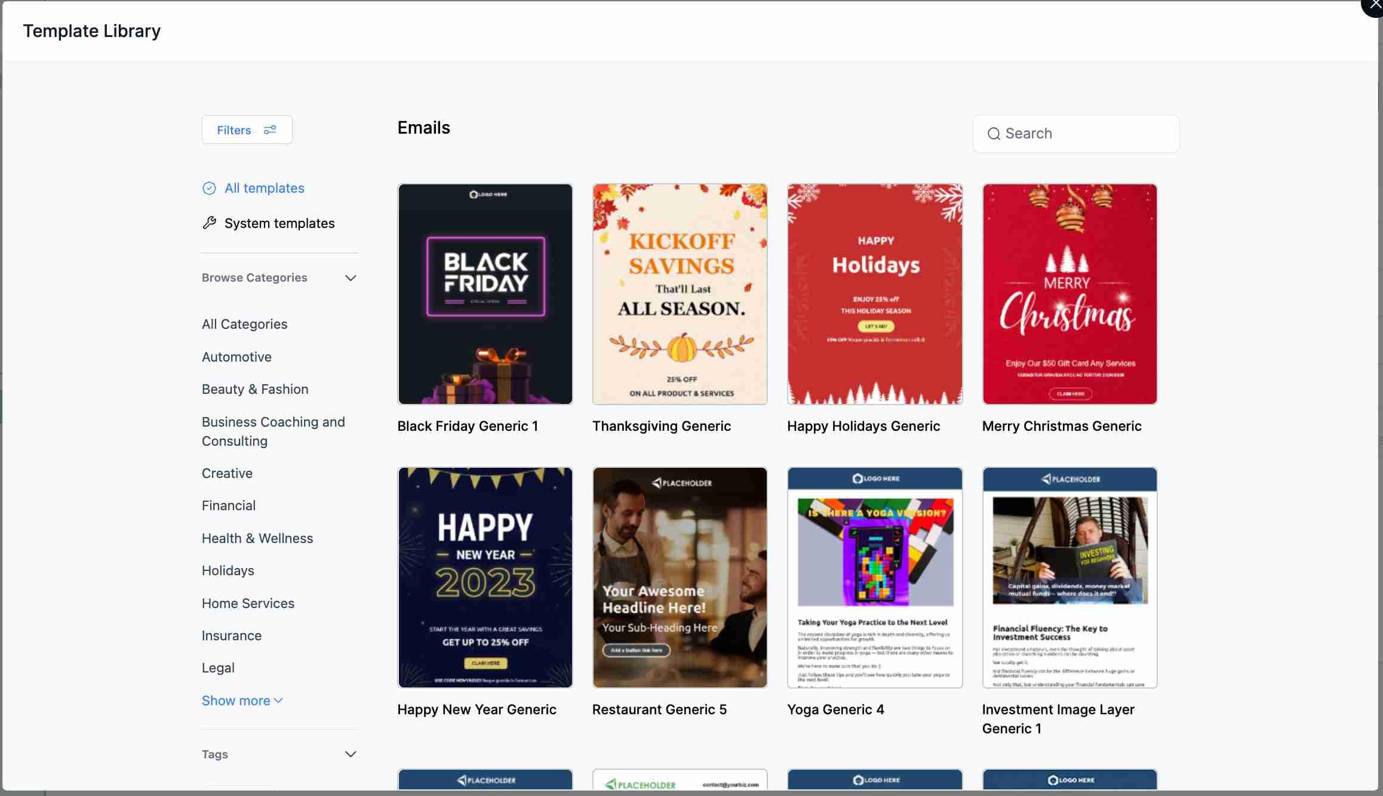Click Holidays category filter link
This screenshot has width=1383, height=796.
[x=227, y=570]
